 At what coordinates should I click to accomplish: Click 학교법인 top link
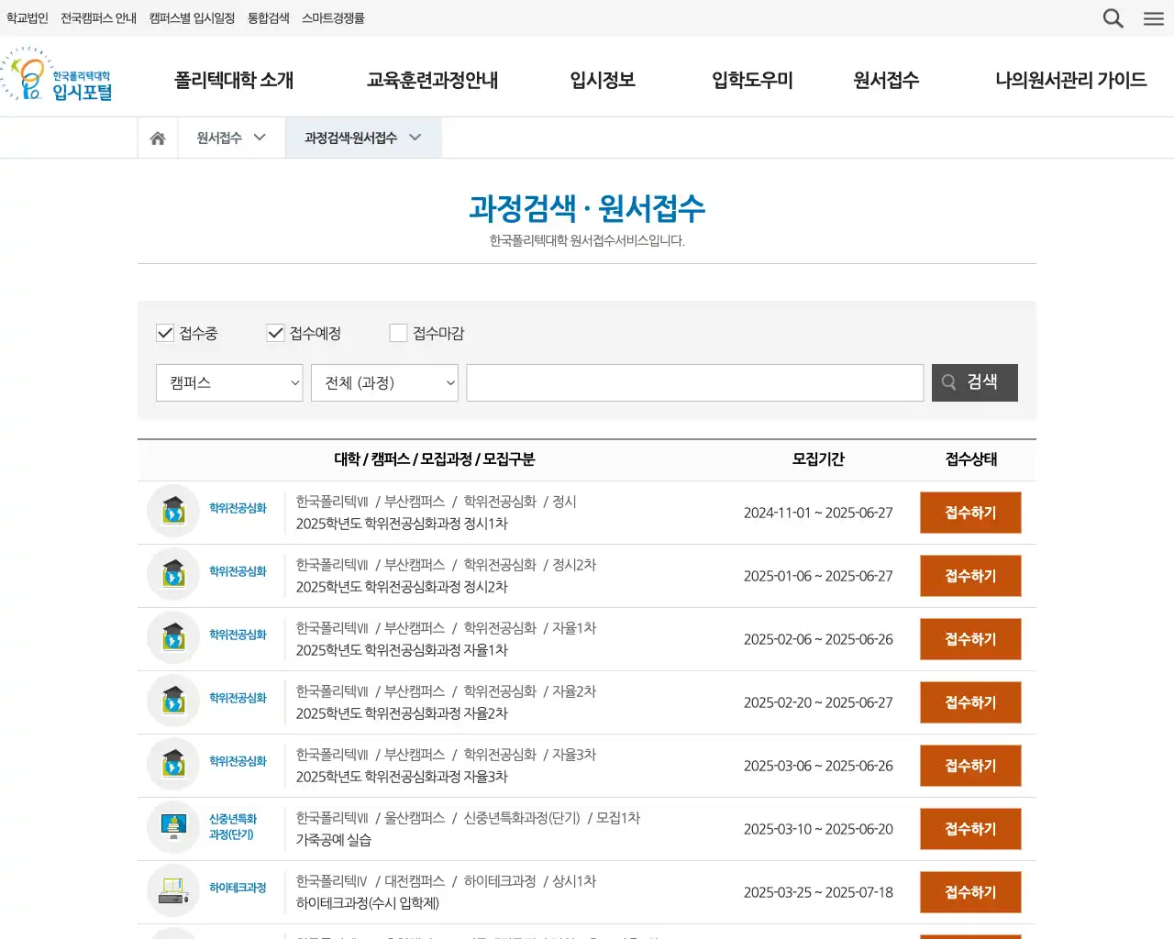(28, 17)
